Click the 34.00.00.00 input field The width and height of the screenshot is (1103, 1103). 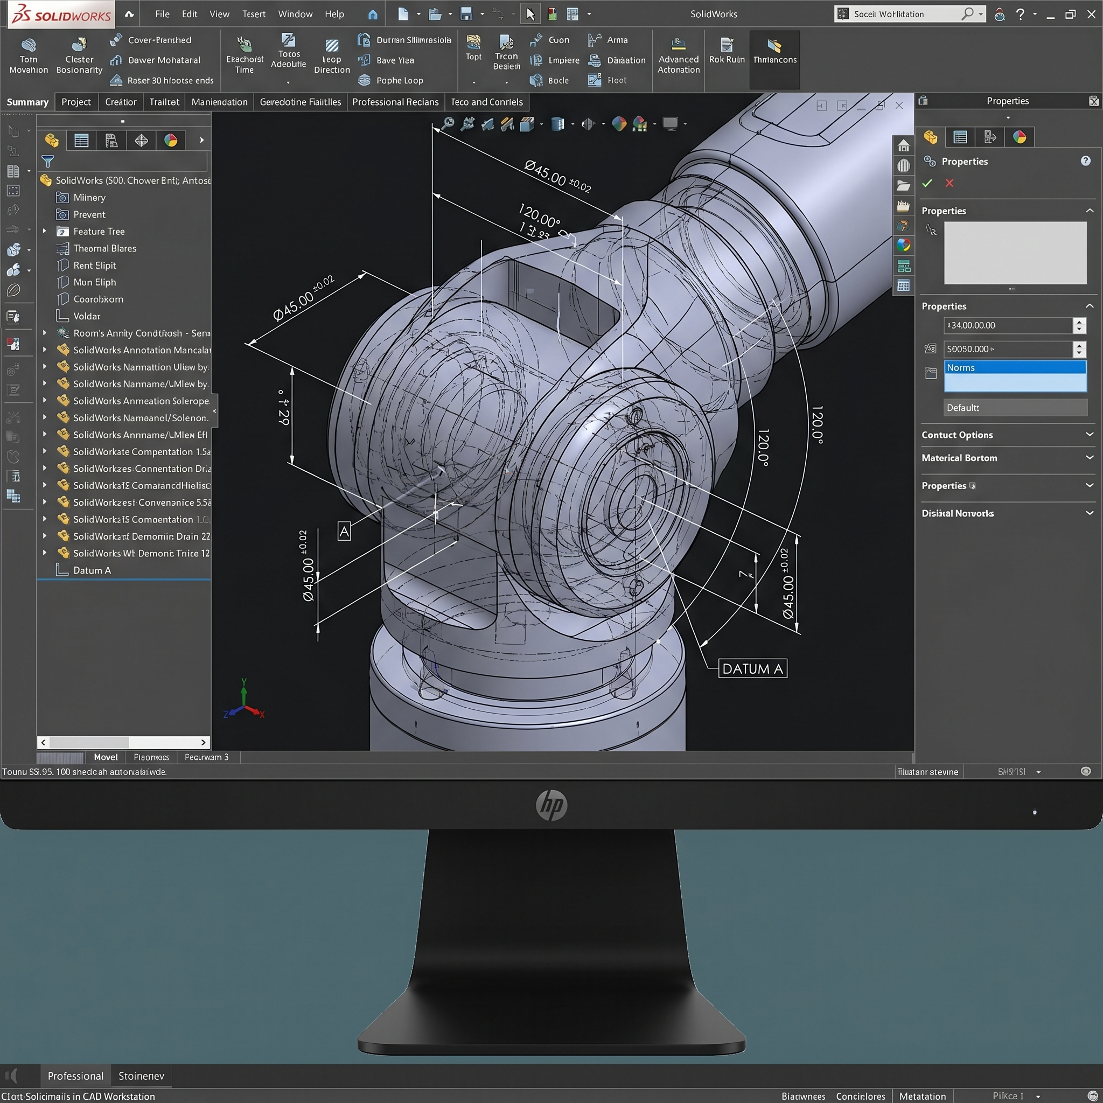[1008, 325]
